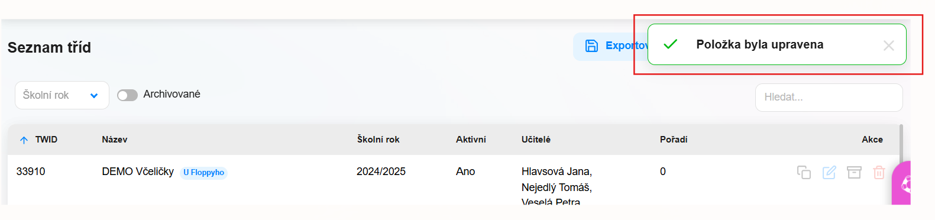Open the pink help widget at the edge

[902, 183]
